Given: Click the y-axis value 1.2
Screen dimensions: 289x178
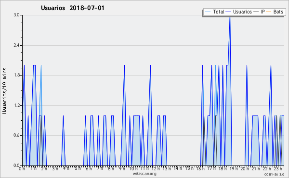Looking at the screenshot, I should (x=16, y=105).
